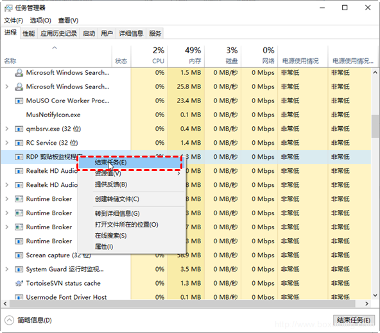The width and height of the screenshot is (380, 333).
Task: Sort by the CPU column header
Action: (x=150, y=56)
